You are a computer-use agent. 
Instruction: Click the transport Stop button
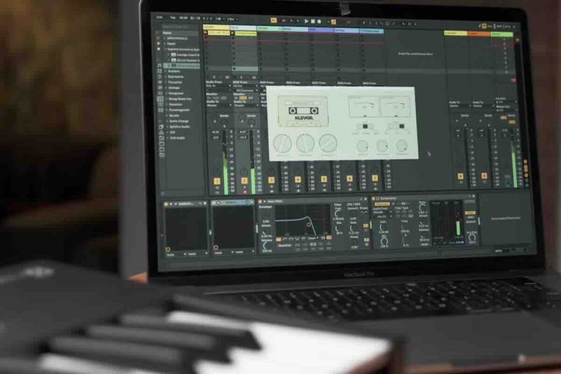point(312,22)
